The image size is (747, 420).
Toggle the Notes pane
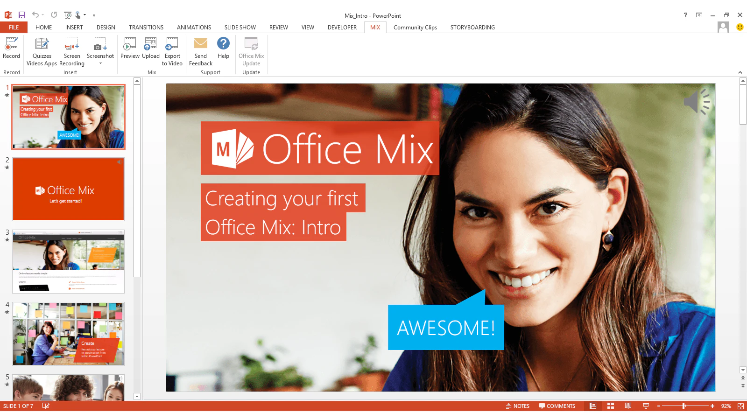518,406
